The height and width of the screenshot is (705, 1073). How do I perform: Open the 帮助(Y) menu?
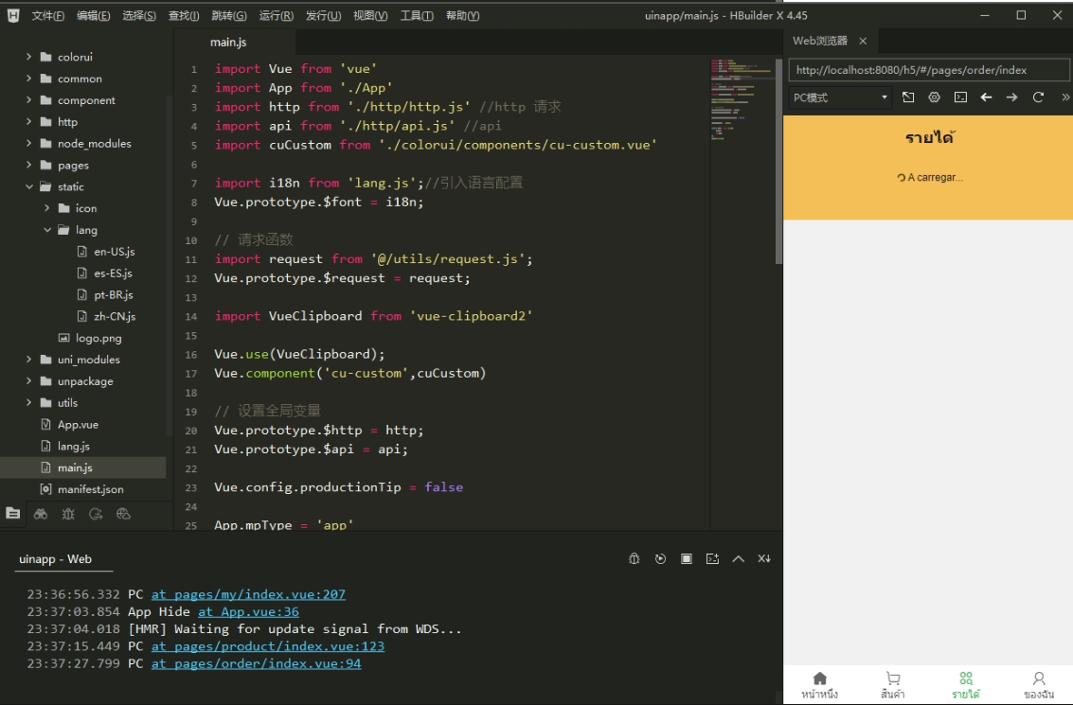(x=462, y=16)
